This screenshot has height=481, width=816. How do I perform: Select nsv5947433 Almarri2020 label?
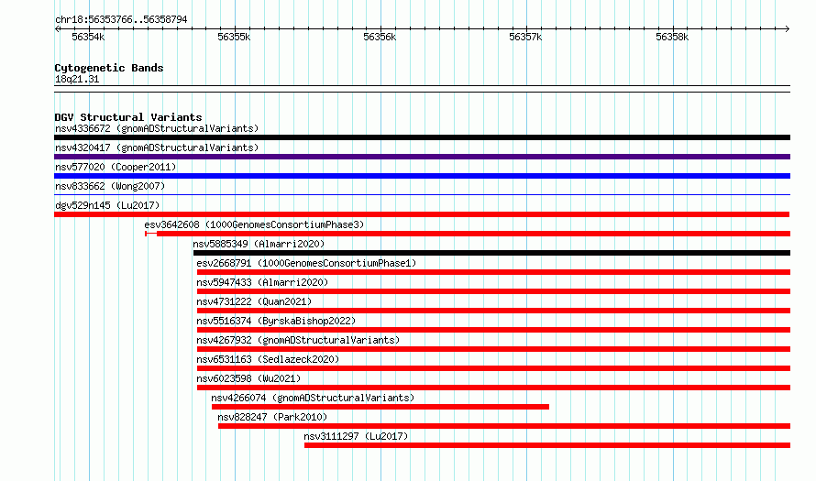pyautogui.click(x=262, y=282)
